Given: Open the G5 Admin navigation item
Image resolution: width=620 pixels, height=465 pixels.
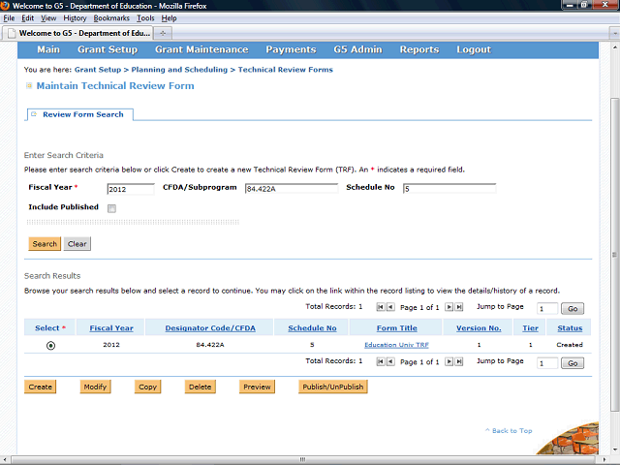Looking at the screenshot, I should tap(357, 49).
